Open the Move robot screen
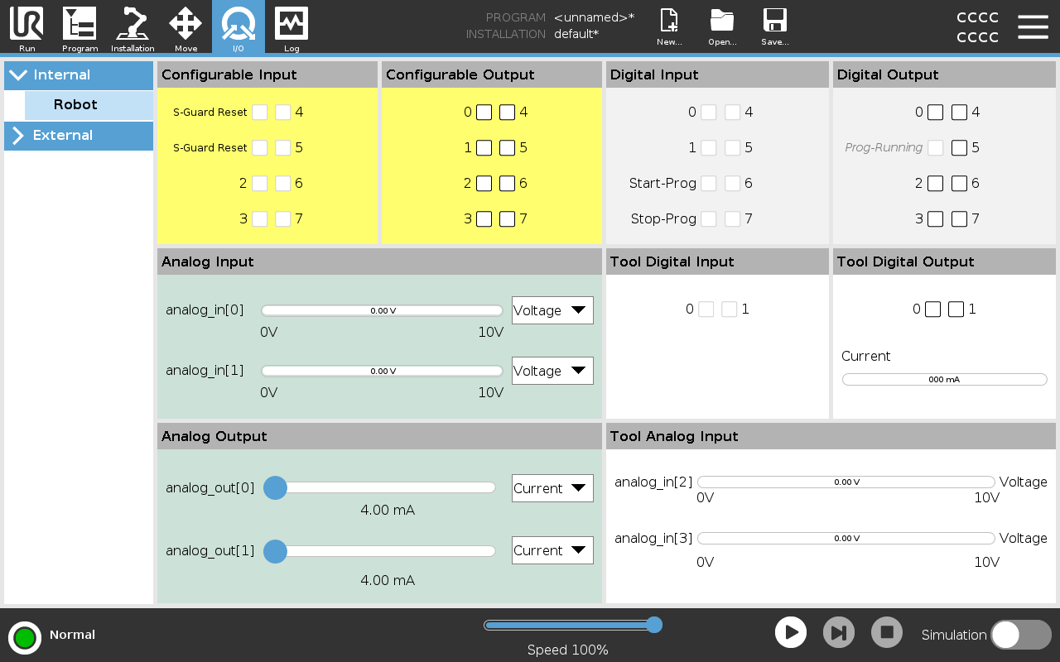Viewport: 1060px width, 662px height. point(185,27)
